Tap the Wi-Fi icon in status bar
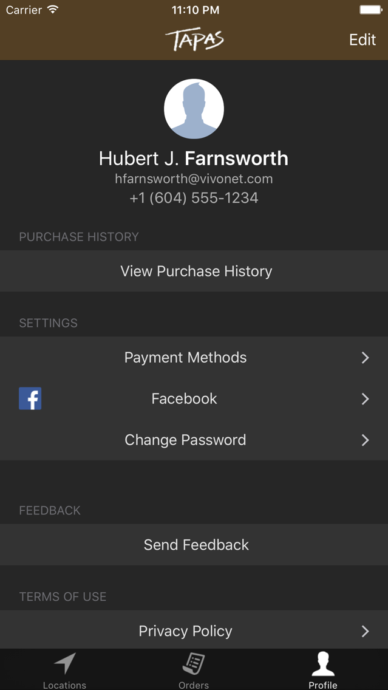 53,10
